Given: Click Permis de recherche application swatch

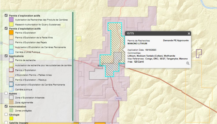Looking at the screenshot, I should 11,60.
